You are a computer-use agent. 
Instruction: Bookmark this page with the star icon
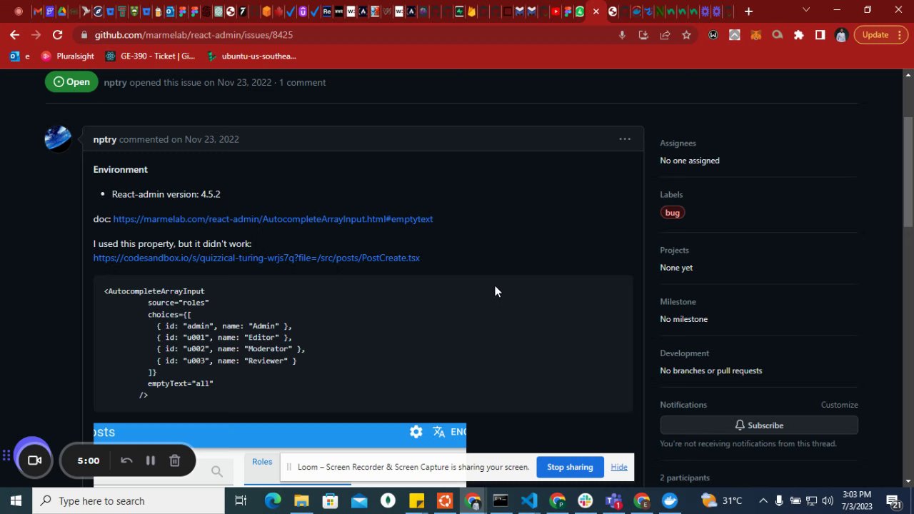click(x=686, y=35)
